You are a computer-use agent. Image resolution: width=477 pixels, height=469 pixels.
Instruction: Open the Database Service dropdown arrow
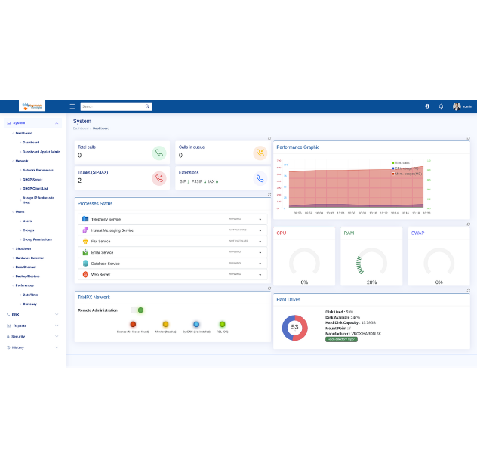tap(260, 264)
